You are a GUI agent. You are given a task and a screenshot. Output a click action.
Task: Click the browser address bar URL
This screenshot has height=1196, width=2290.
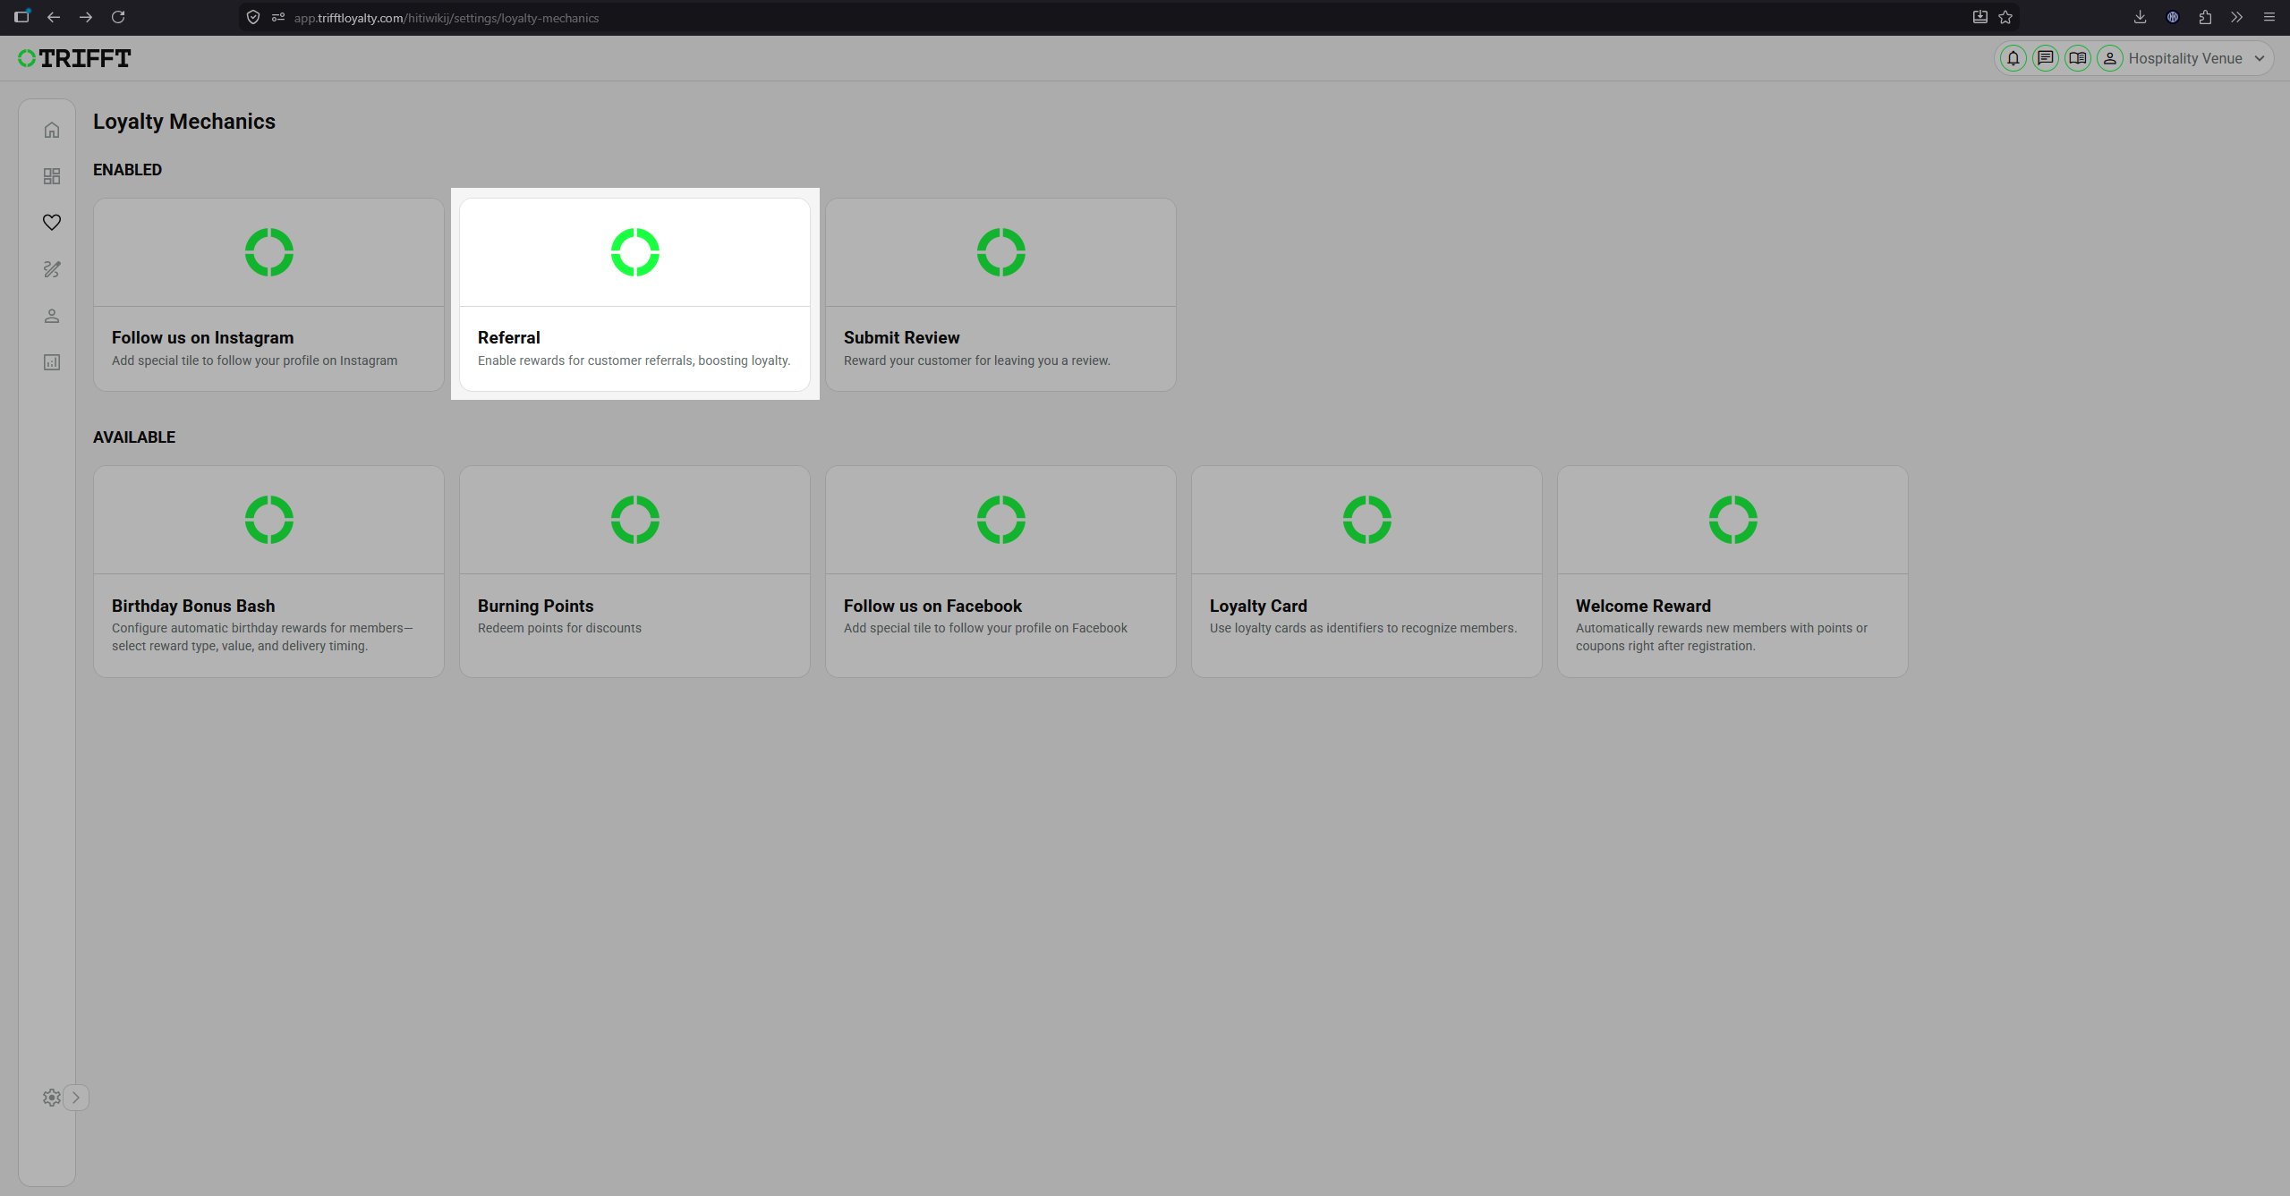coord(447,18)
